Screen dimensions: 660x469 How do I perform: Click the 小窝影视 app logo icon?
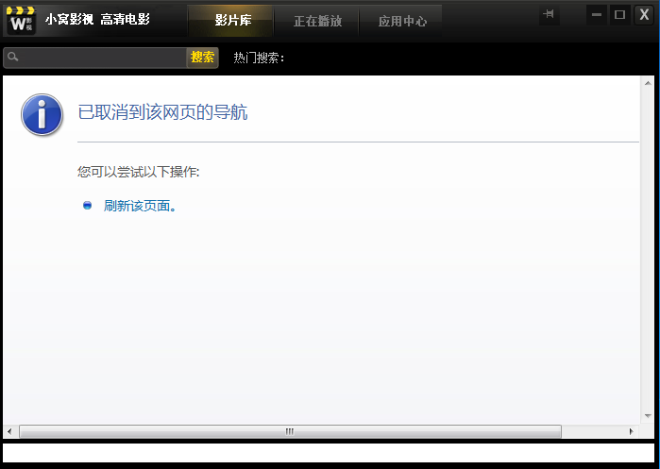coord(21,19)
